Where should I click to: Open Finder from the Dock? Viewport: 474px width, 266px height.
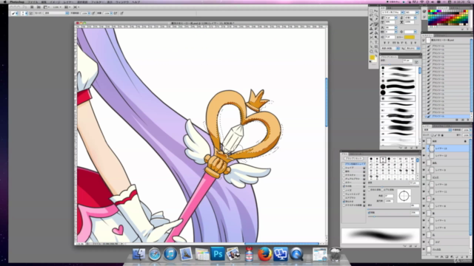tap(138, 253)
